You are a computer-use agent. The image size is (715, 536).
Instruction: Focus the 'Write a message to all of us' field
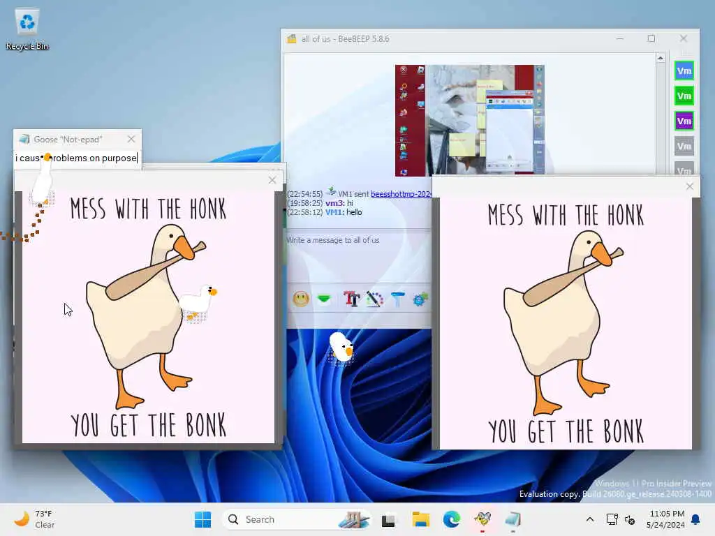click(358, 255)
